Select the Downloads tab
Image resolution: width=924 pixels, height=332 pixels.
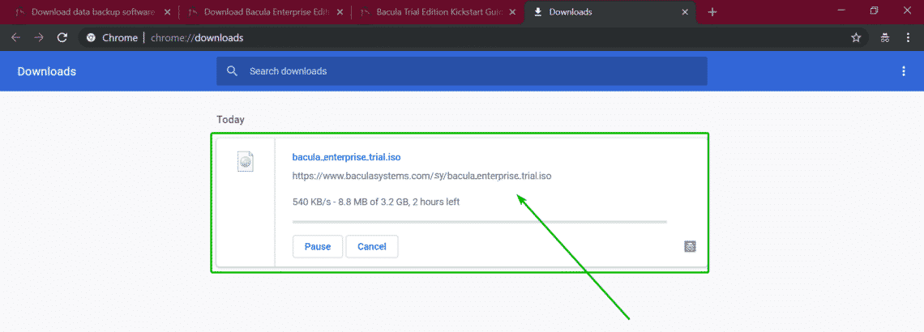click(608, 12)
